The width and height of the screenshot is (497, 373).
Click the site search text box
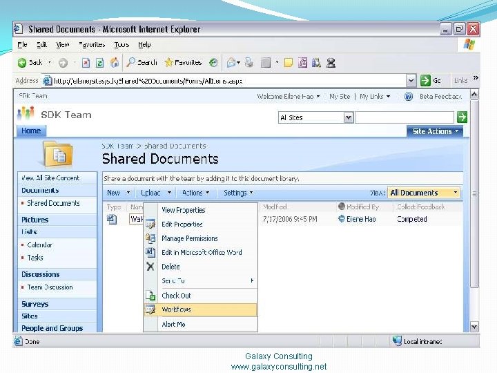pyautogui.click(x=404, y=117)
